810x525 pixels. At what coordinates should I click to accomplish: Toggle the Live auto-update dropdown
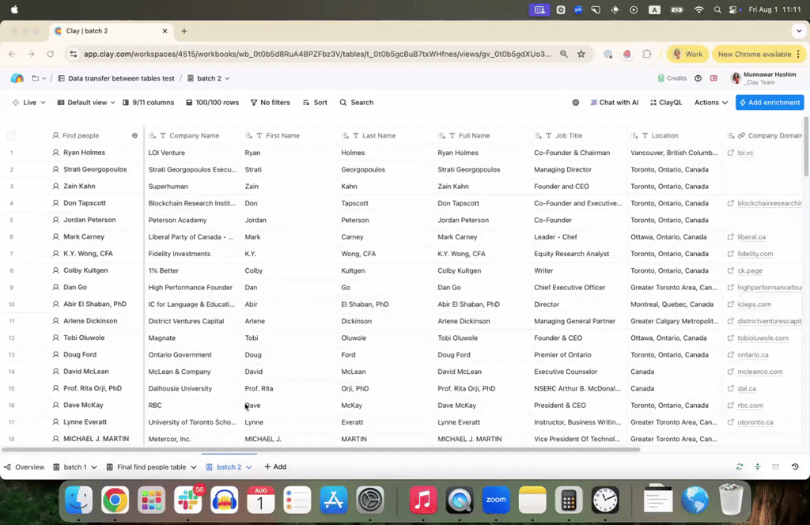point(28,103)
